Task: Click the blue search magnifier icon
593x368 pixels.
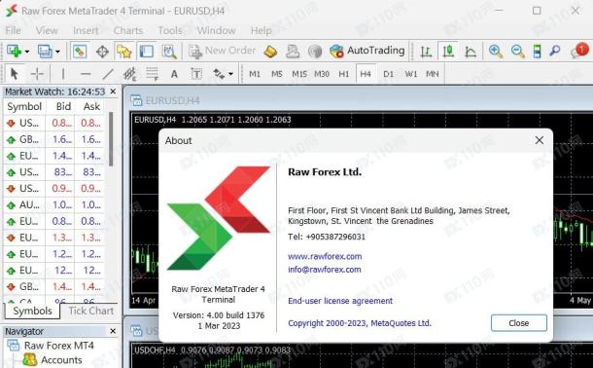Action: 554,51
